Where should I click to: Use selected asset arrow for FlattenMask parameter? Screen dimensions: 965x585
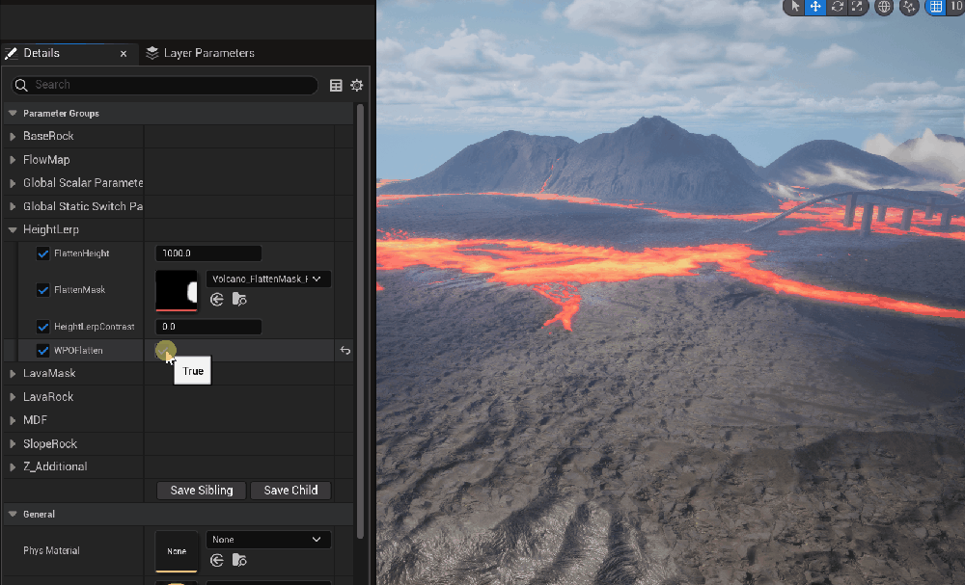[218, 299]
